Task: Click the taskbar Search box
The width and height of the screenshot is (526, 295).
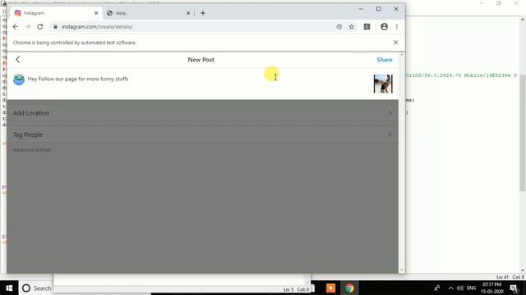Action: [36, 288]
